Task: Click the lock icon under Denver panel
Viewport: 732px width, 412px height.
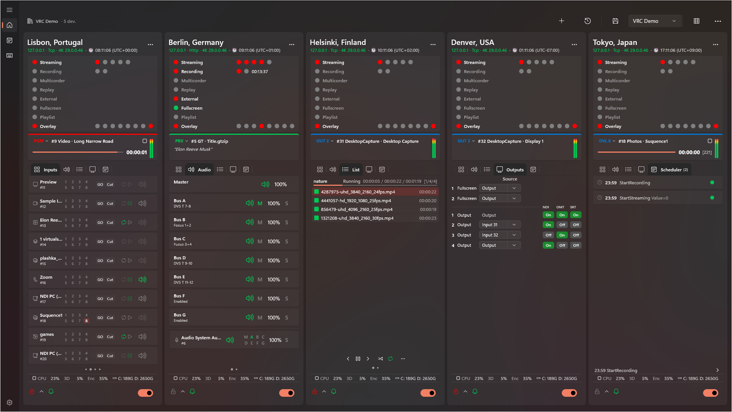Action: 456,391
